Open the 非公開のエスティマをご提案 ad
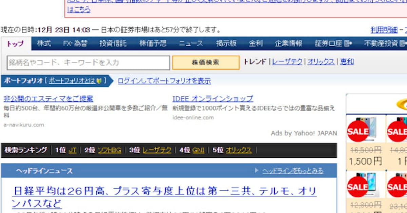This screenshot has height=213, width=407. [48, 99]
